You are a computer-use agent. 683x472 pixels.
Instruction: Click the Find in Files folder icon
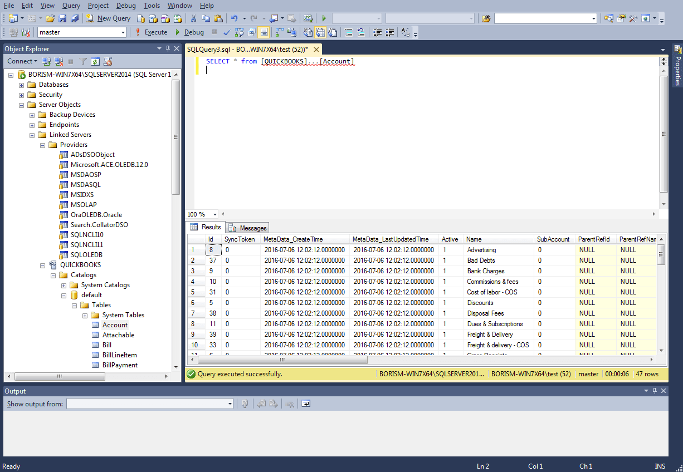(486, 18)
